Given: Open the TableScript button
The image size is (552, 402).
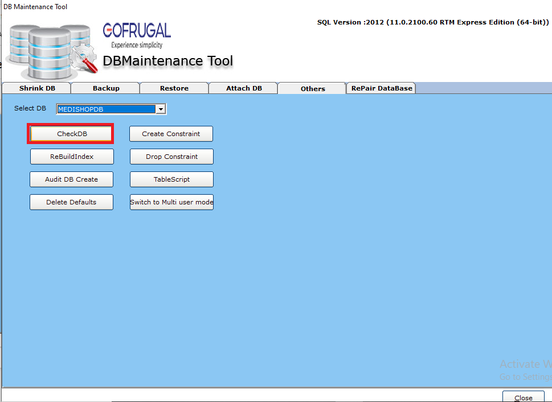Looking at the screenshot, I should (172, 179).
